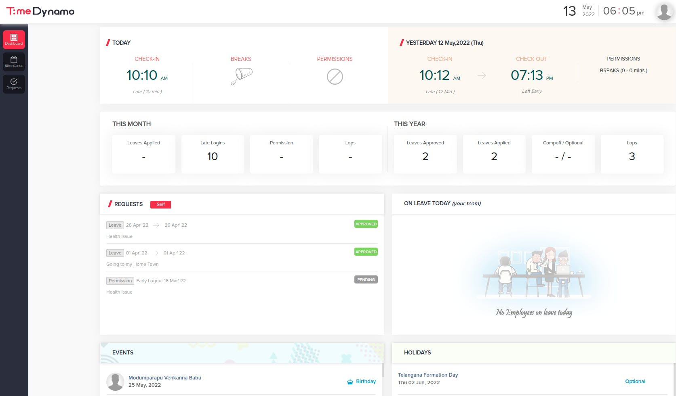Click the APPROVED badge on Health Issue leave
This screenshot has height=396, width=676.
pos(366,224)
